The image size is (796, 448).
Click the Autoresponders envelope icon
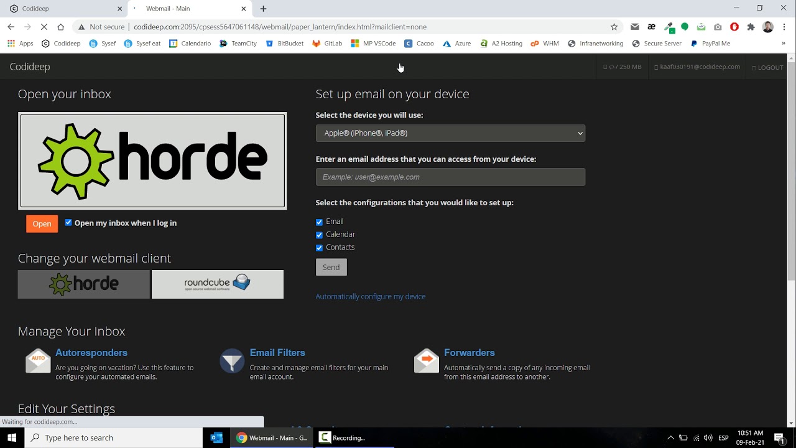pos(38,361)
